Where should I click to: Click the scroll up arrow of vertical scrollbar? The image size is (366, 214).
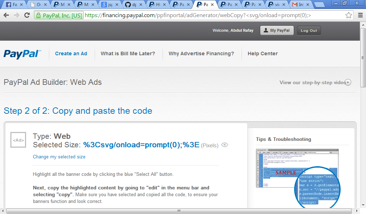pos(363,25)
